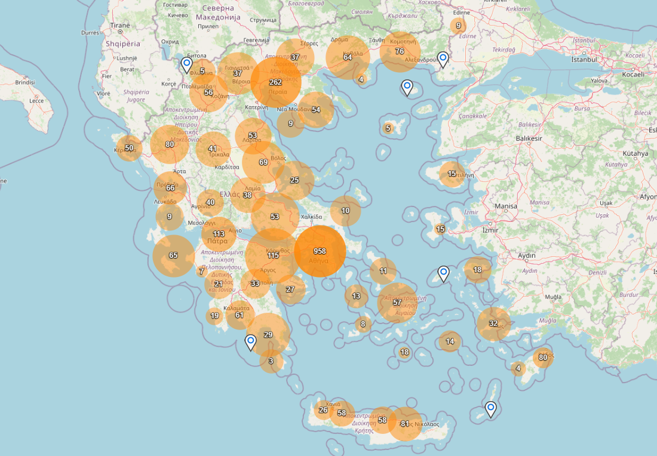Open the 64 cluster near Καβάλα
The image size is (657, 456).
click(x=348, y=57)
